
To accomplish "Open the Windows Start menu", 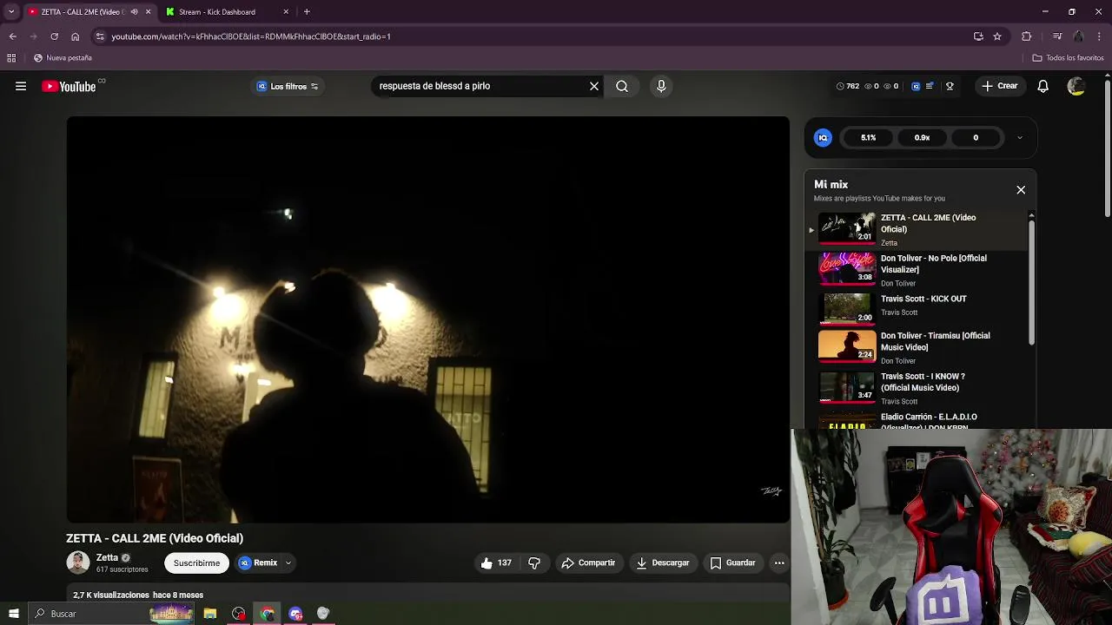I will pos(13,614).
